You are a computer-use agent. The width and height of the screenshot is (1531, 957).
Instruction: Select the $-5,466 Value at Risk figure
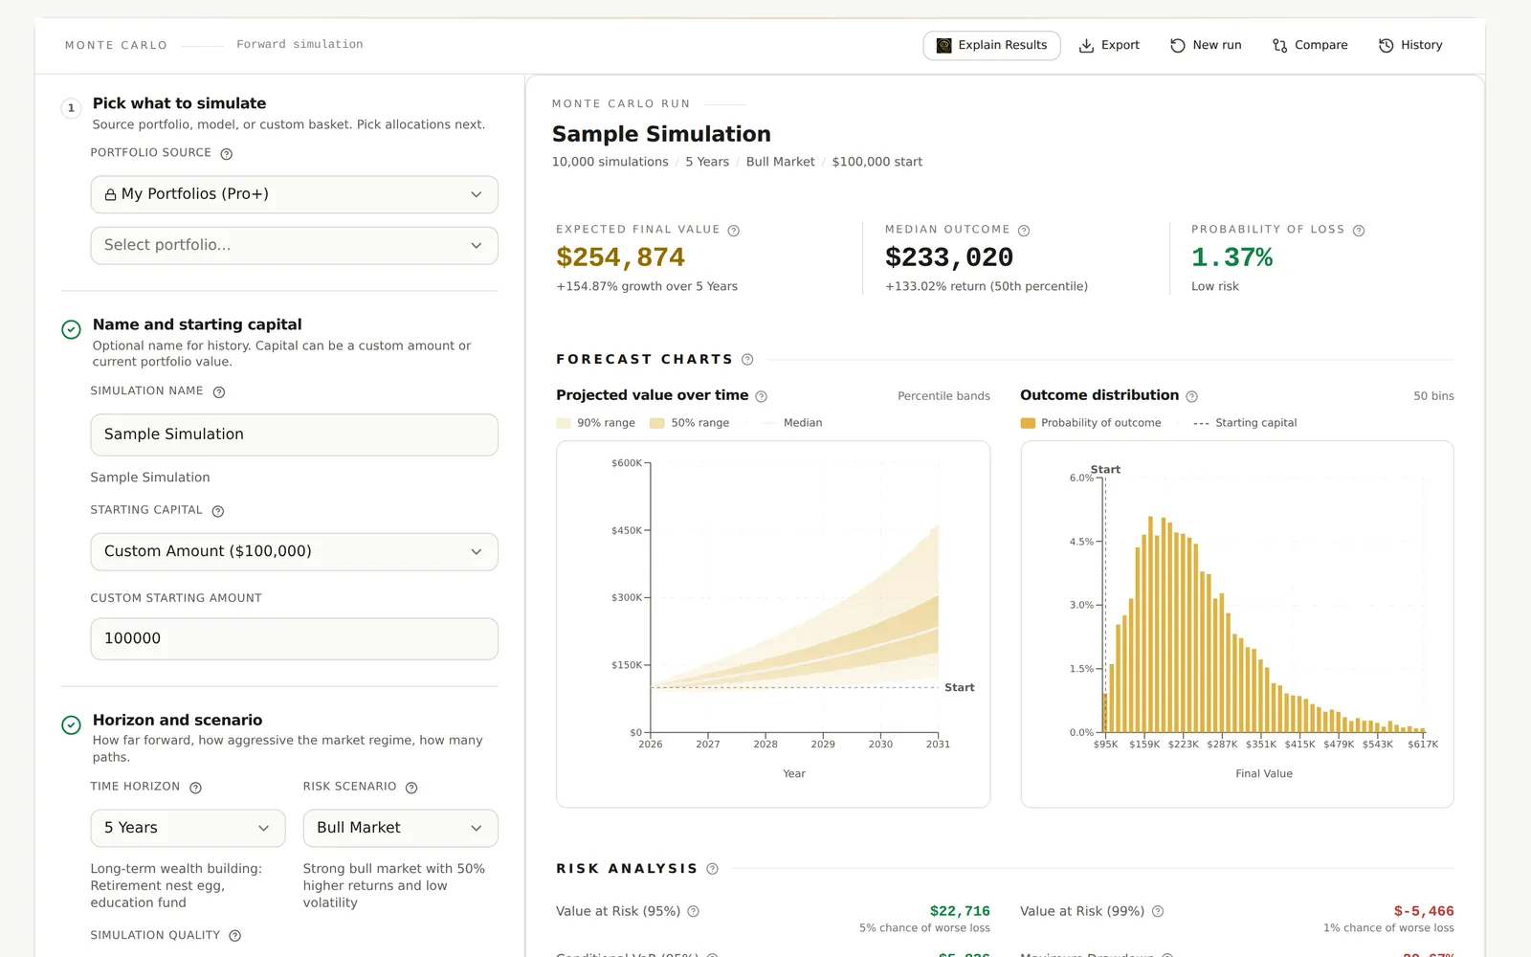coord(1424,911)
